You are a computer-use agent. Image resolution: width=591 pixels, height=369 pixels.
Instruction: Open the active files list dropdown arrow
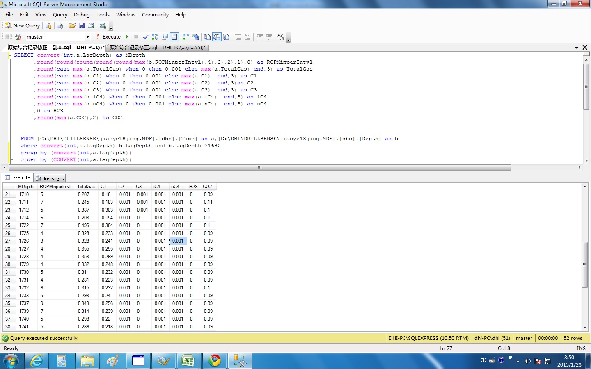pyautogui.click(x=577, y=48)
